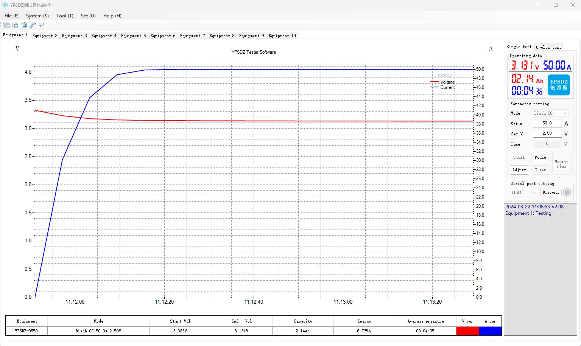Select the Equipment 5 tab
Screen dimensions: 581x346
[x=133, y=36]
